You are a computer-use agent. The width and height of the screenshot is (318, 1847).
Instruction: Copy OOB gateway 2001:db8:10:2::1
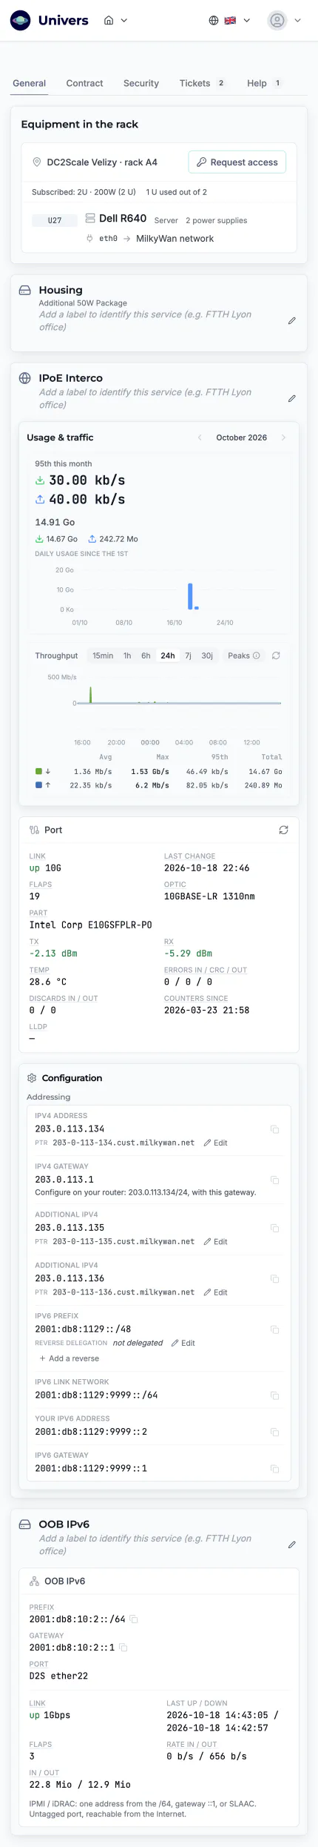[x=123, y=1648]
